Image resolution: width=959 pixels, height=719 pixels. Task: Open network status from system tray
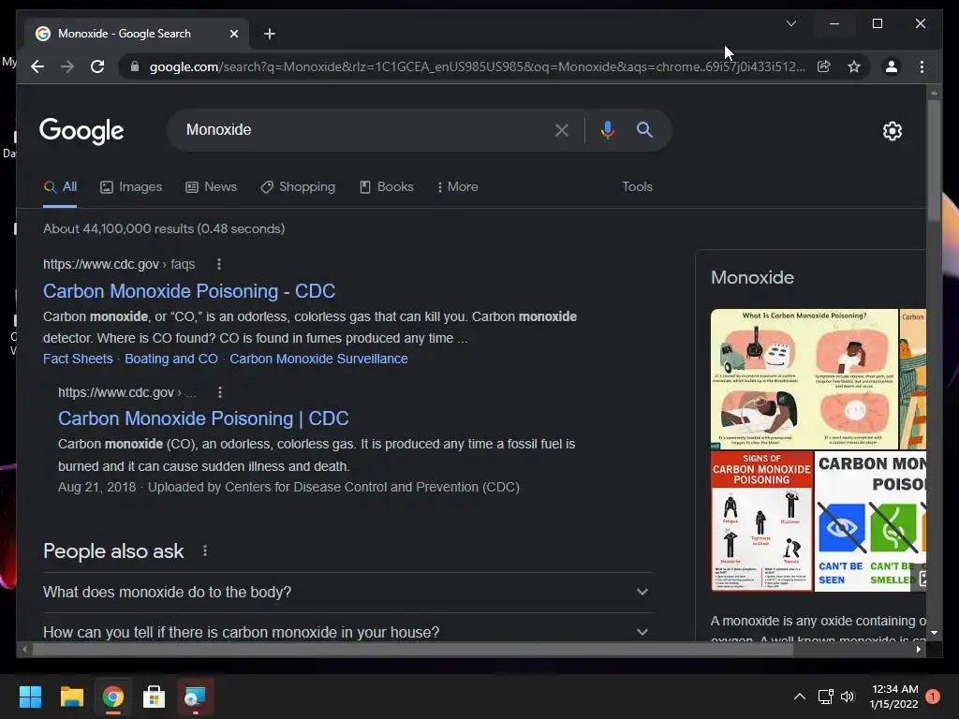pos(826,697)
